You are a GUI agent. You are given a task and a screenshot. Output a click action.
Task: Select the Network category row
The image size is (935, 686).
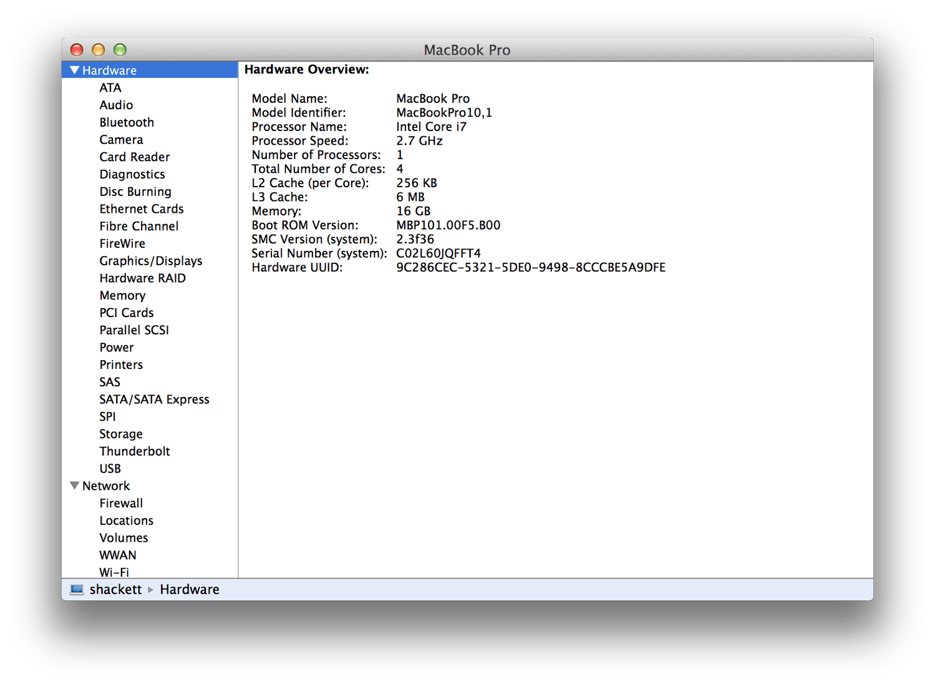[150, 486]
